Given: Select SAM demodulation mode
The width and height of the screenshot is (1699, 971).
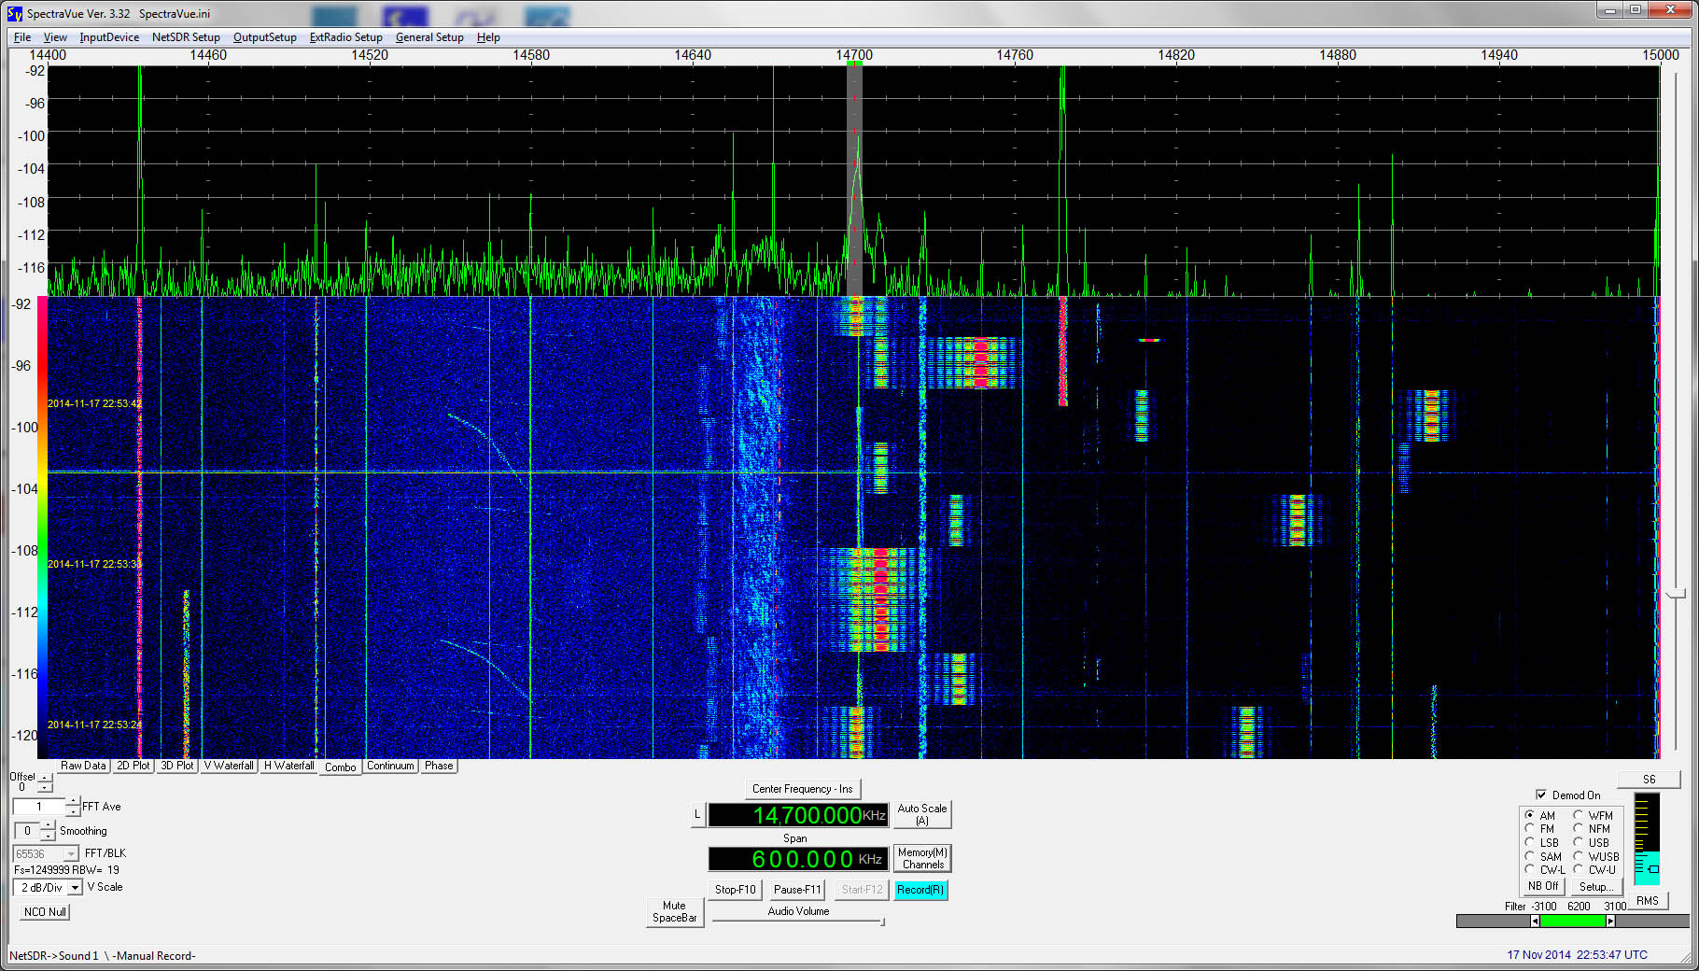Looking at the screenshot, I should point(1530,856).
